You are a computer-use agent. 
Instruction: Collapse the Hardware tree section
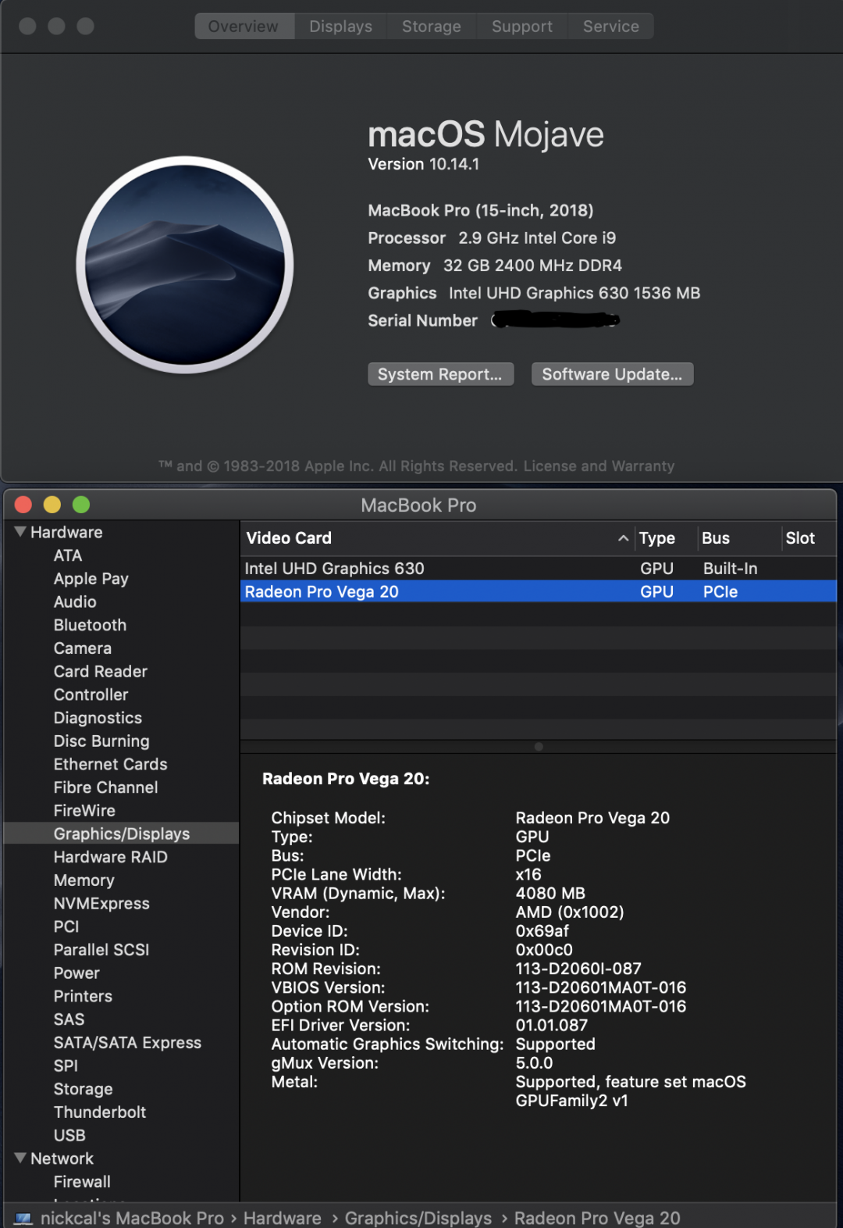tap(20, 532)
